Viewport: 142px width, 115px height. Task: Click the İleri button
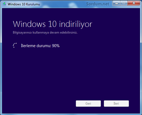pos(116,104)
